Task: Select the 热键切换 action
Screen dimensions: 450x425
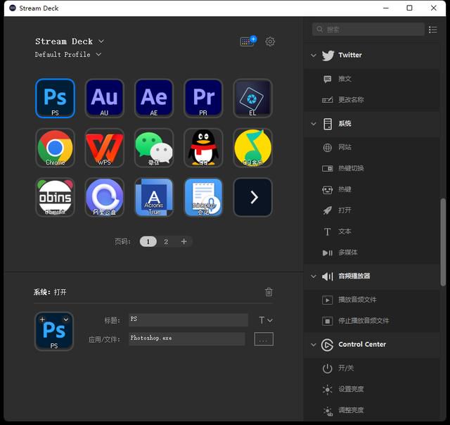Action: tap(372, 168)
